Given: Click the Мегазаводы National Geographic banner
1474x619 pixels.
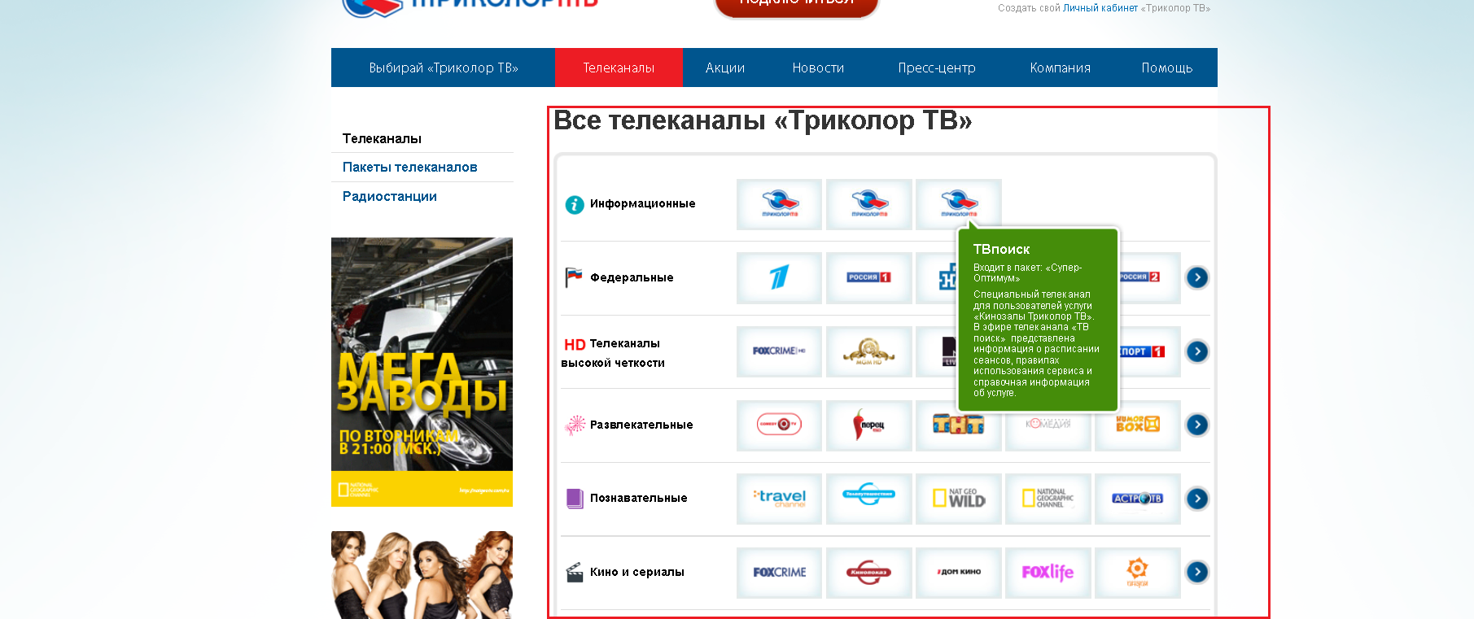Looking at the screenshot, I should [x=422, y=372].
